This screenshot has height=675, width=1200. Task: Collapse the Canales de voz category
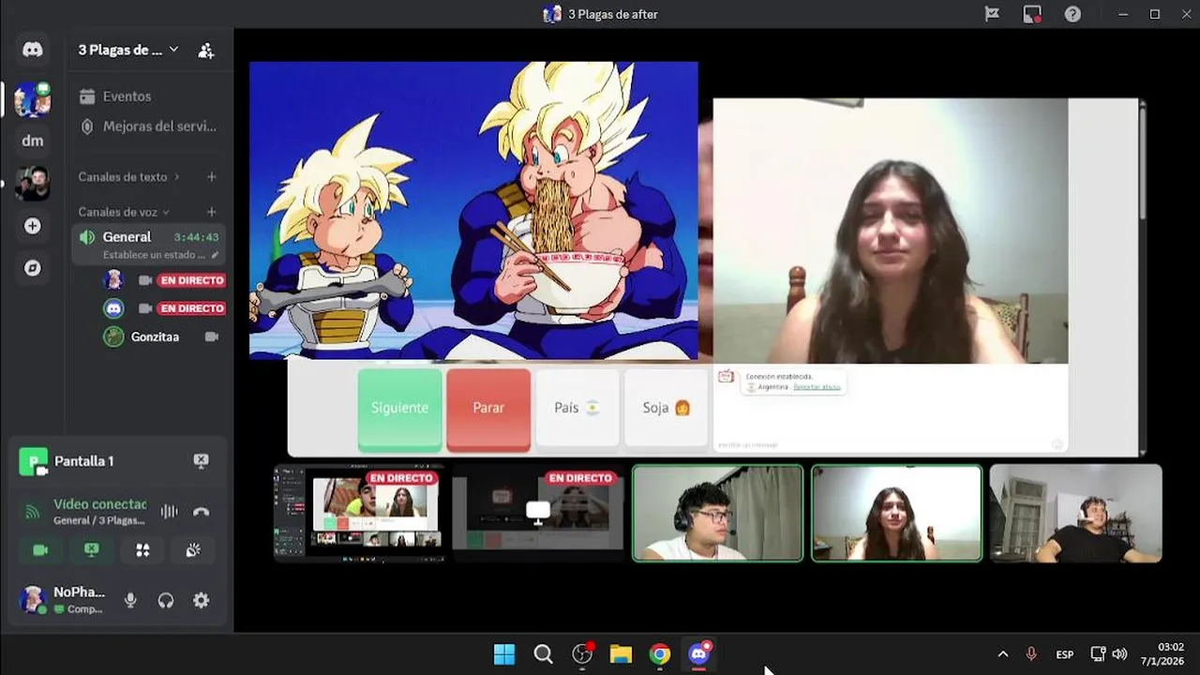[124, 212]
